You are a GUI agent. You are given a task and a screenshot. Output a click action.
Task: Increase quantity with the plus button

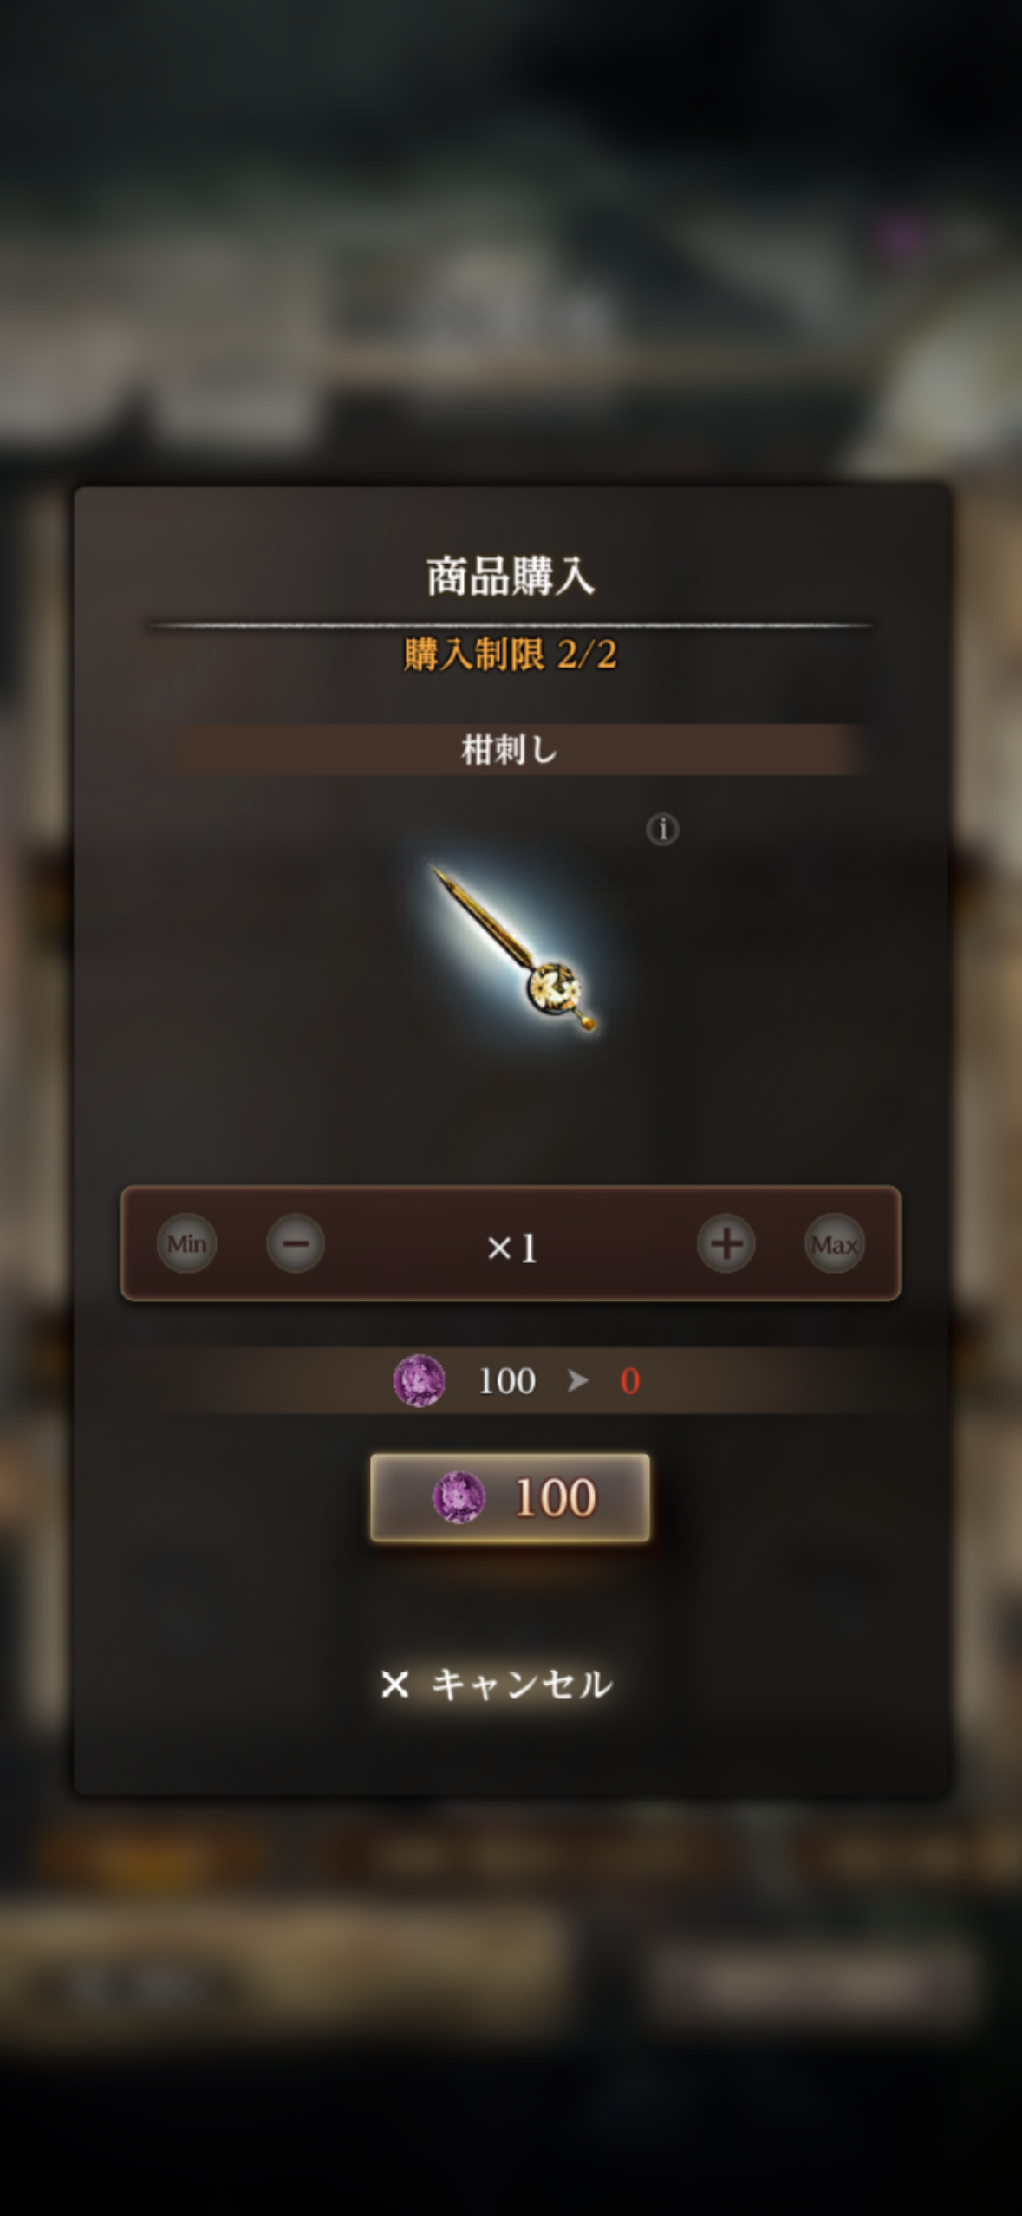pyautogui.click(x=726, y=1244)
